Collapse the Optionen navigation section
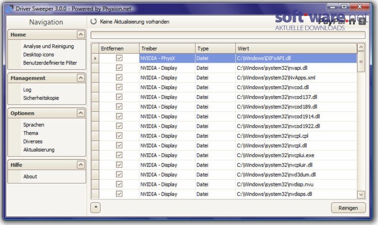Viewport: 378px width, 225px height. (x=81, y=113)
